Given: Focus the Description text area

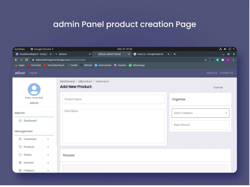Looking at the screenshot, I should (113, 126).
